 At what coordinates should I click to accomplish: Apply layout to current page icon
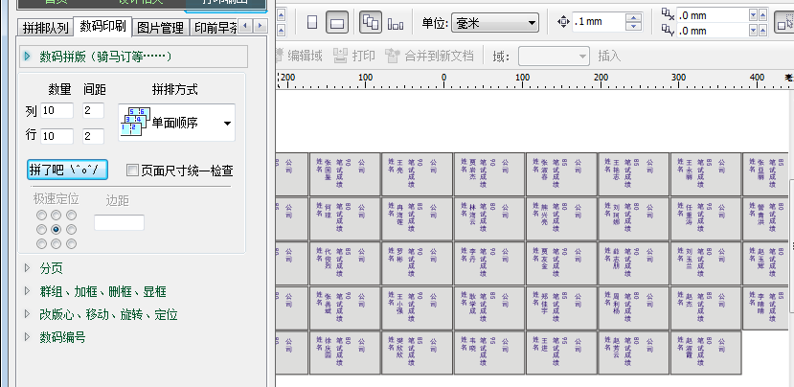pos(396,23)
